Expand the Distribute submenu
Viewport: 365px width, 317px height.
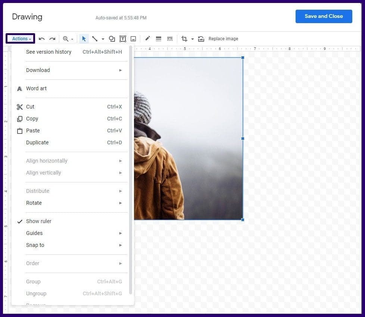point(72,191)
